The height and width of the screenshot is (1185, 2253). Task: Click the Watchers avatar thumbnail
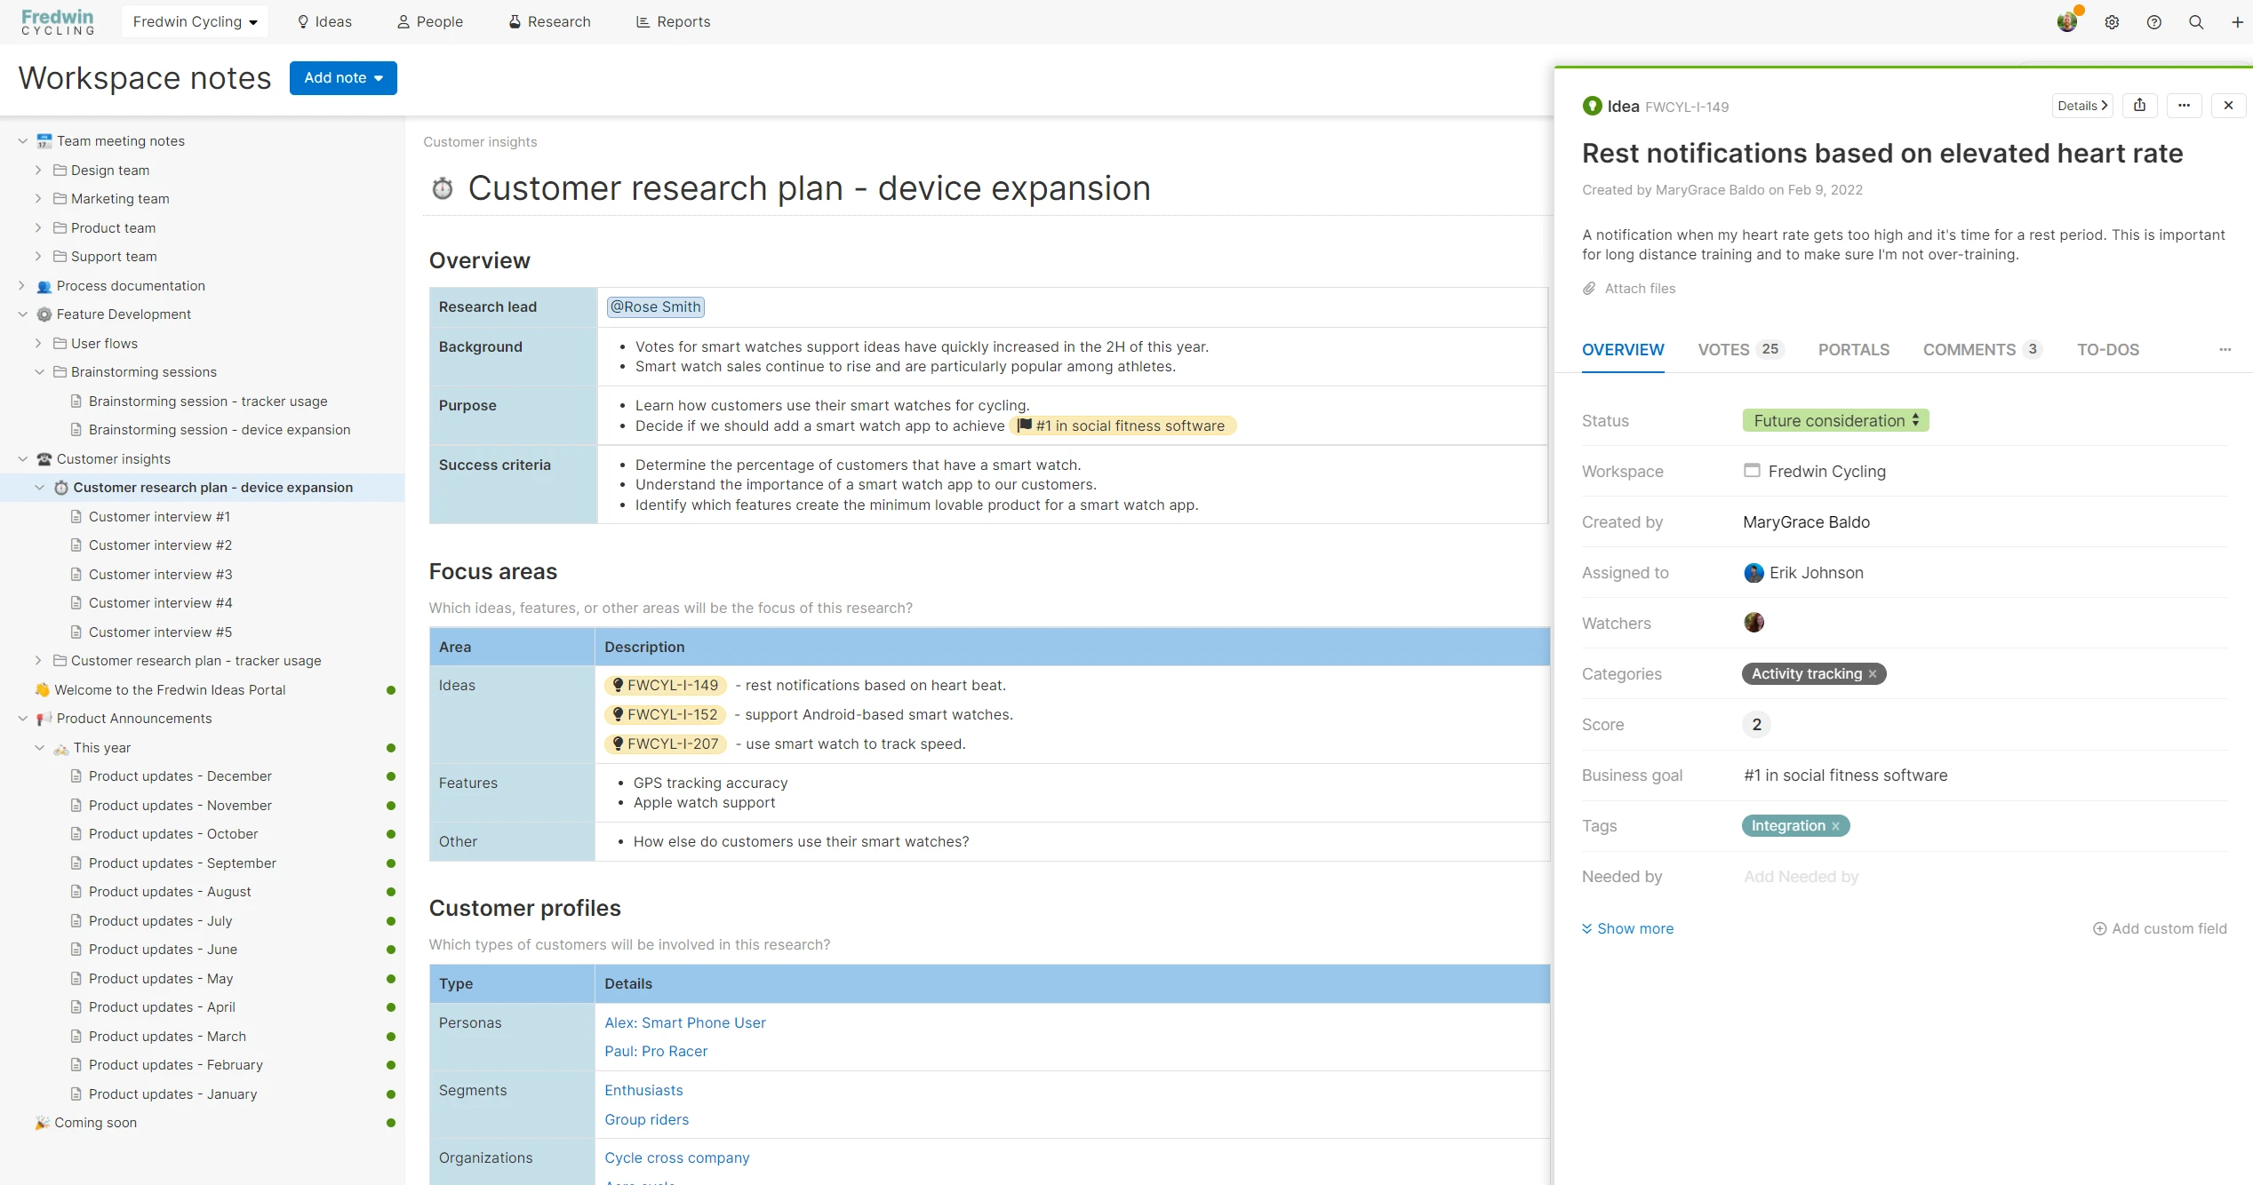(x=1754, y=623)
